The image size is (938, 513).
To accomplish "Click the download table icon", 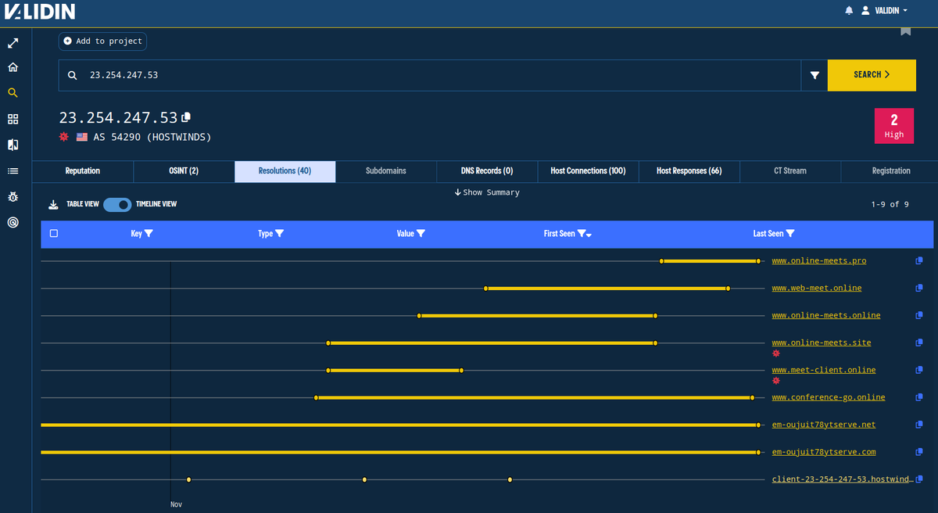I will pos(53,205).
